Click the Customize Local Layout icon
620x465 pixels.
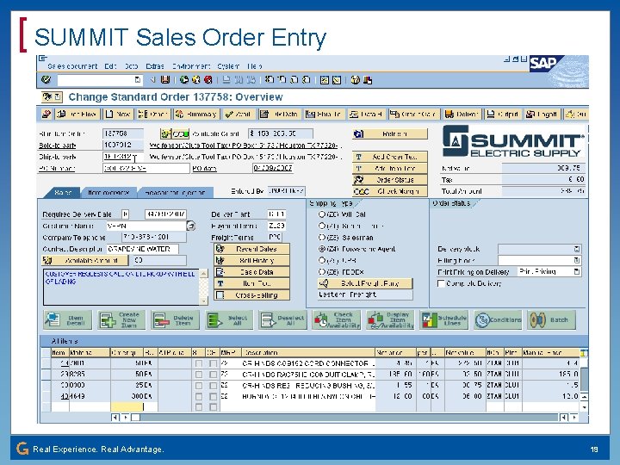(x=368, y=80)
